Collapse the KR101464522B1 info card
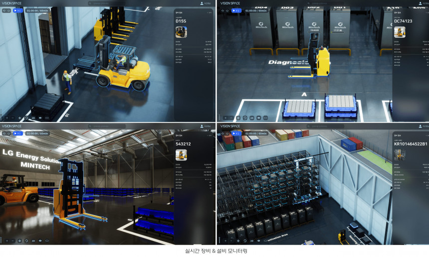429x257 pixels. pyautogui.click(x=426, y=135)
